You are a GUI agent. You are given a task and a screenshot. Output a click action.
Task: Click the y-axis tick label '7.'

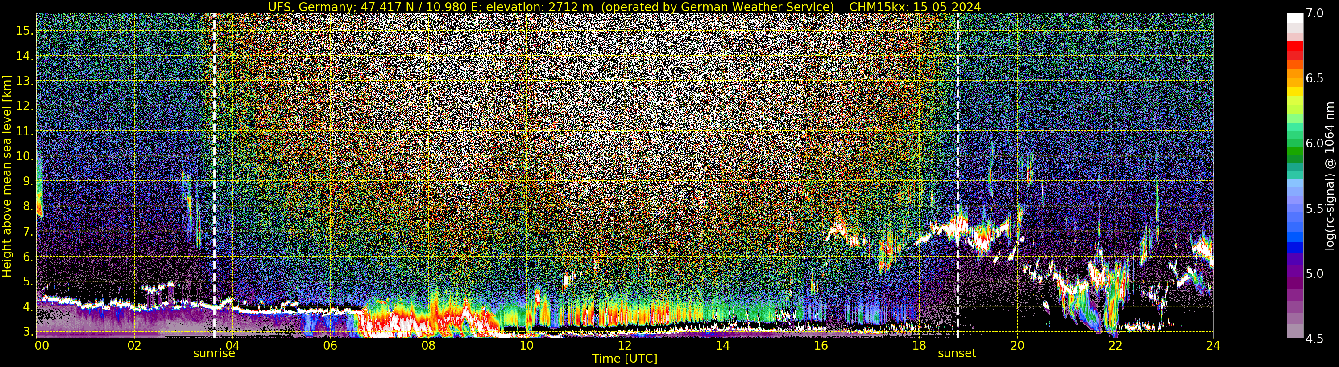pyautogui.click(x=28, y=232)
